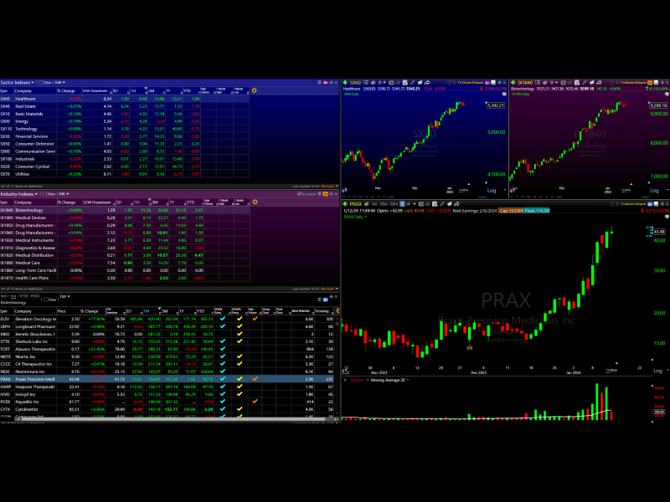Click the favorite star icon in PRAX chart toolbar

coord(612,204)
